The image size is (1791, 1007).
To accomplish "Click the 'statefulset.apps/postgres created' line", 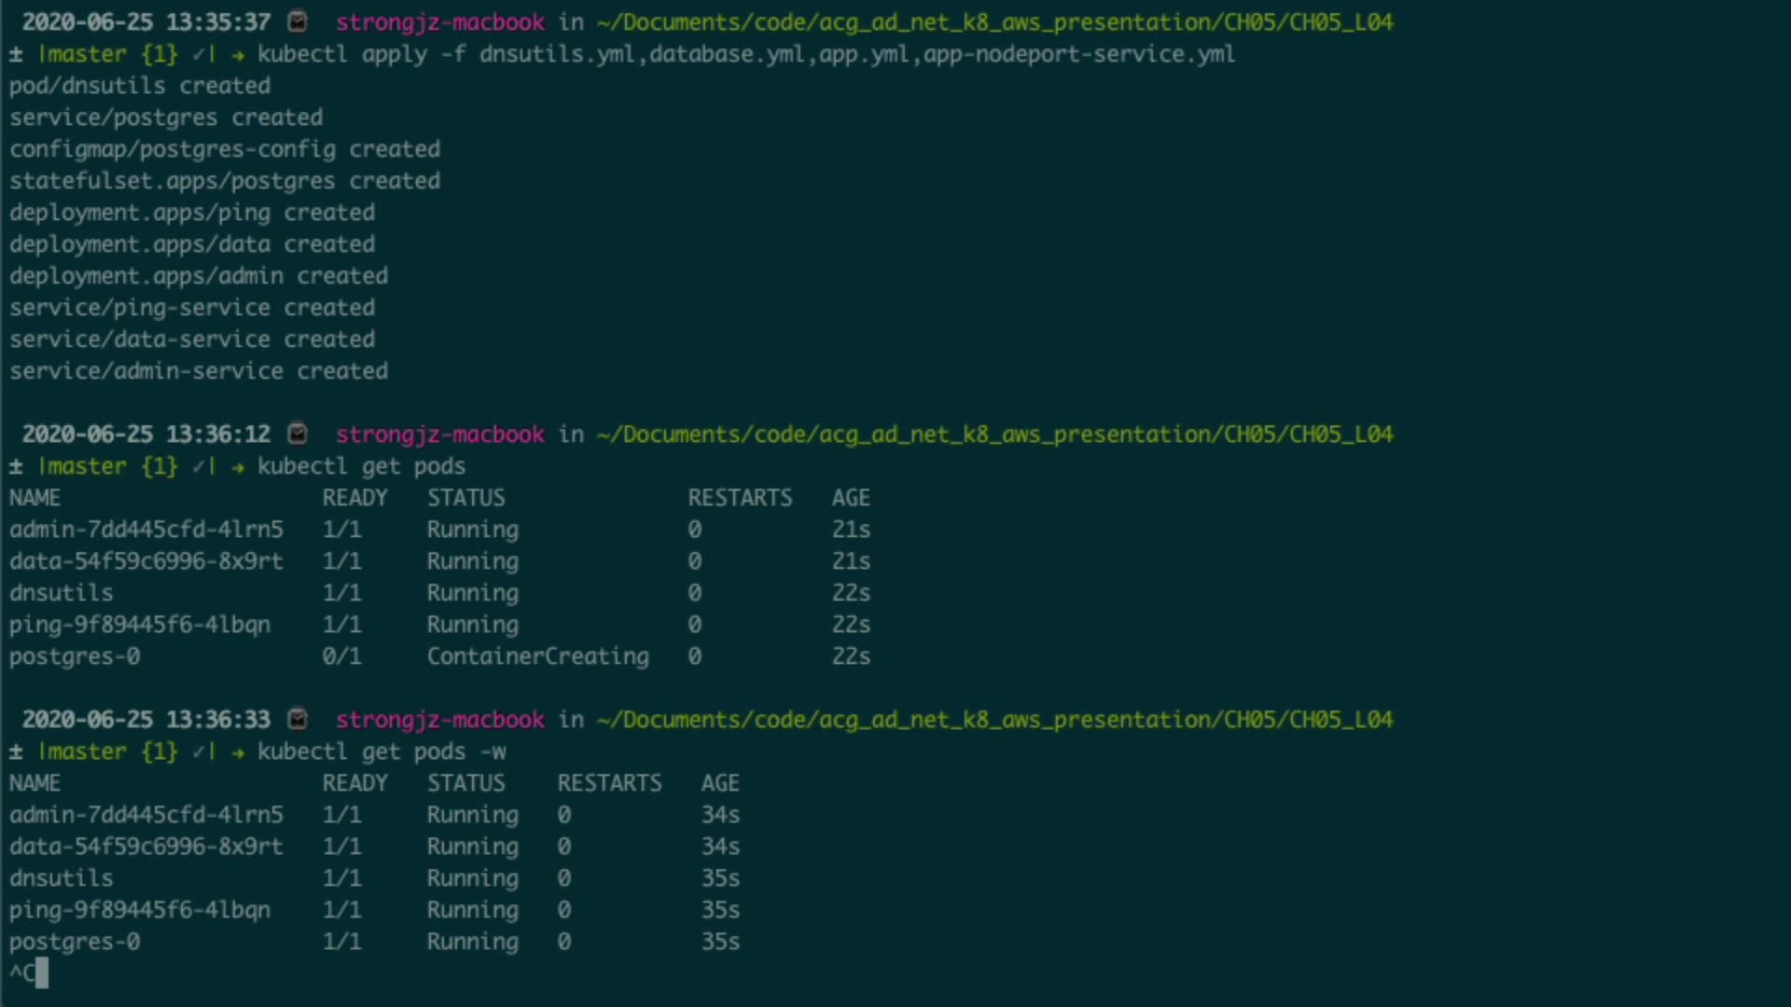I will coord(225,181).
